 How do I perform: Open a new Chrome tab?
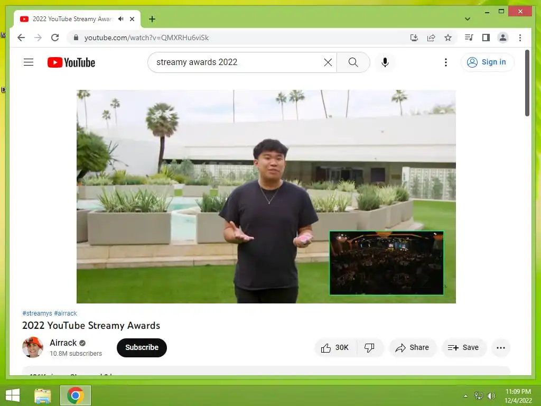click(152, 19)
